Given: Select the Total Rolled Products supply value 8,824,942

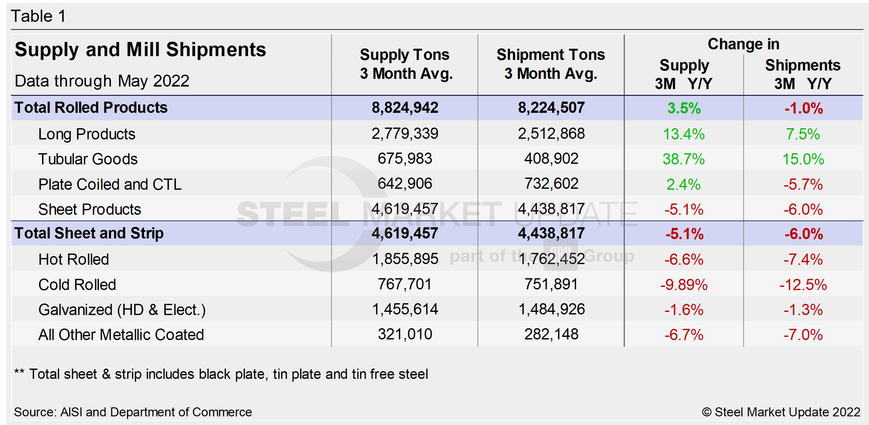Looking at the screenshot, I should [405, 107].
